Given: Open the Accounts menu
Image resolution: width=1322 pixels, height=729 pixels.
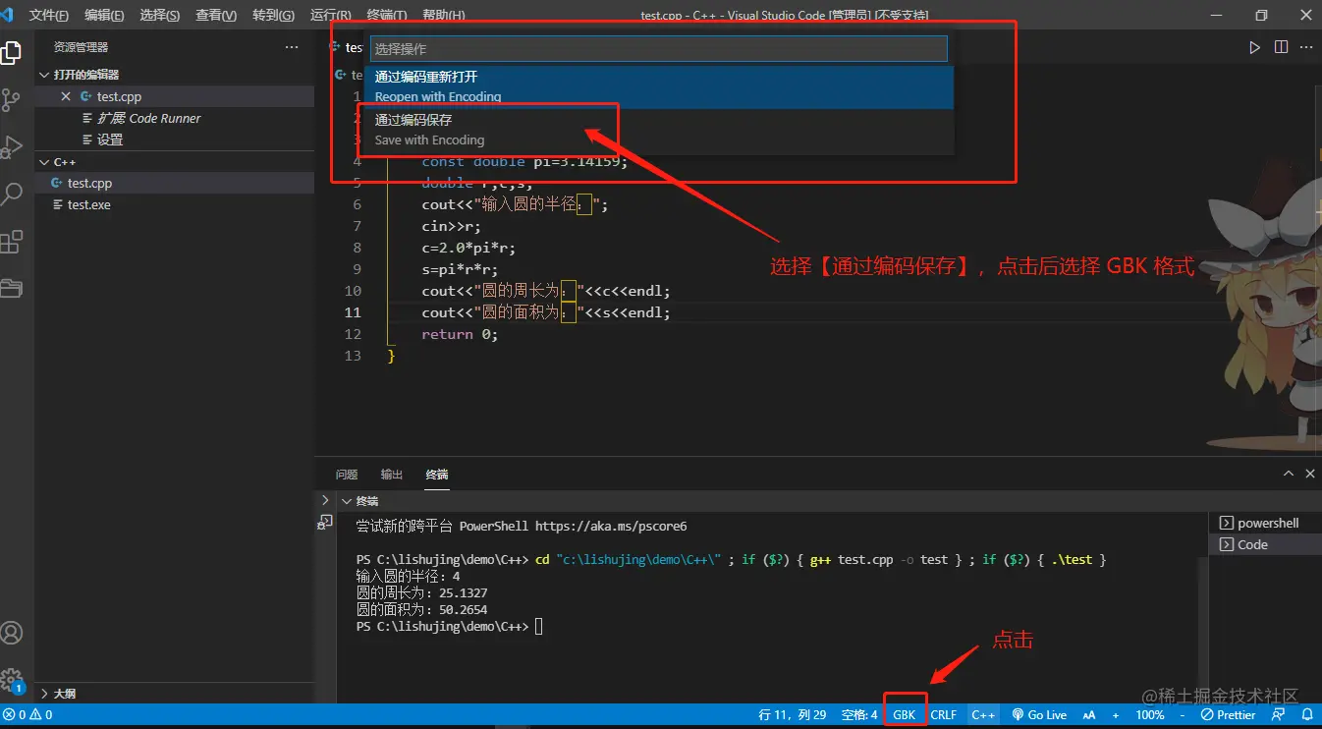Looking at the screenshot, I should tap(11, 633).
